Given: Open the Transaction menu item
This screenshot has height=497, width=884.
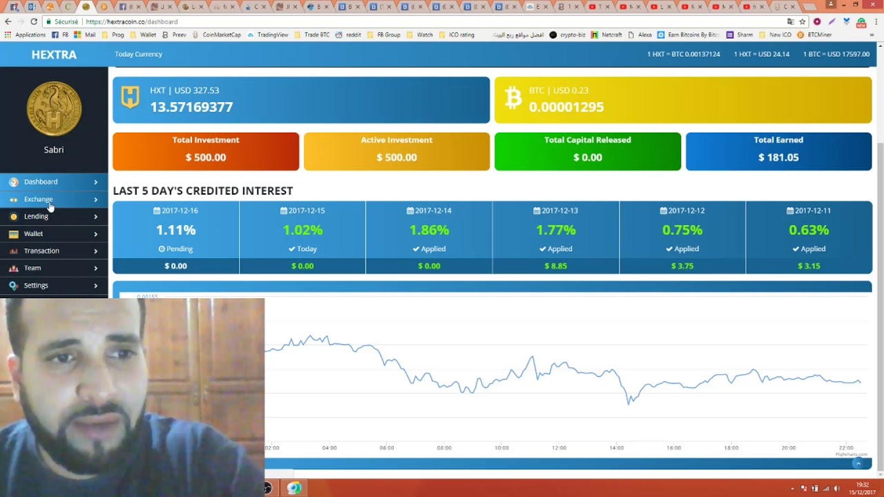Looking at the screenshot, I should (x=54, y=251).
